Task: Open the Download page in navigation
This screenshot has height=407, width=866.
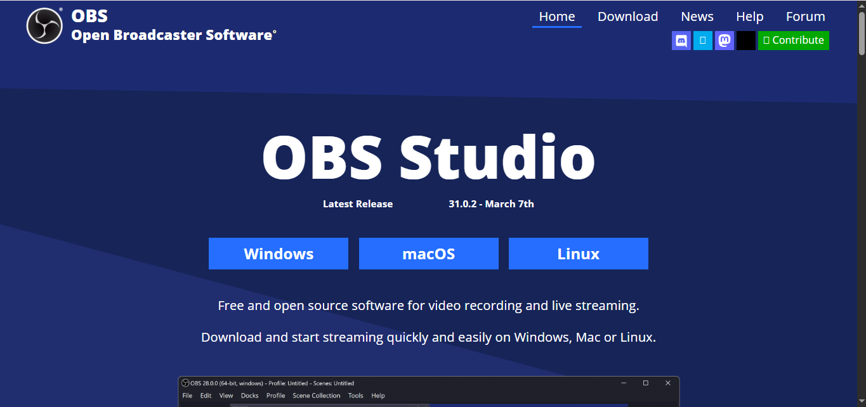Action: (628, 17)
